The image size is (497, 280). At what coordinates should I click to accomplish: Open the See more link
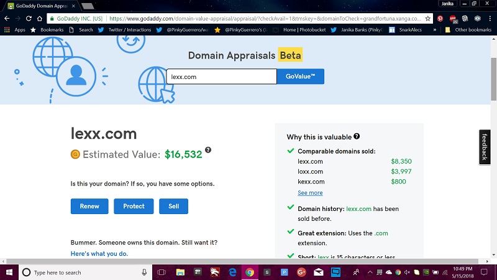[x=310, y=193]
